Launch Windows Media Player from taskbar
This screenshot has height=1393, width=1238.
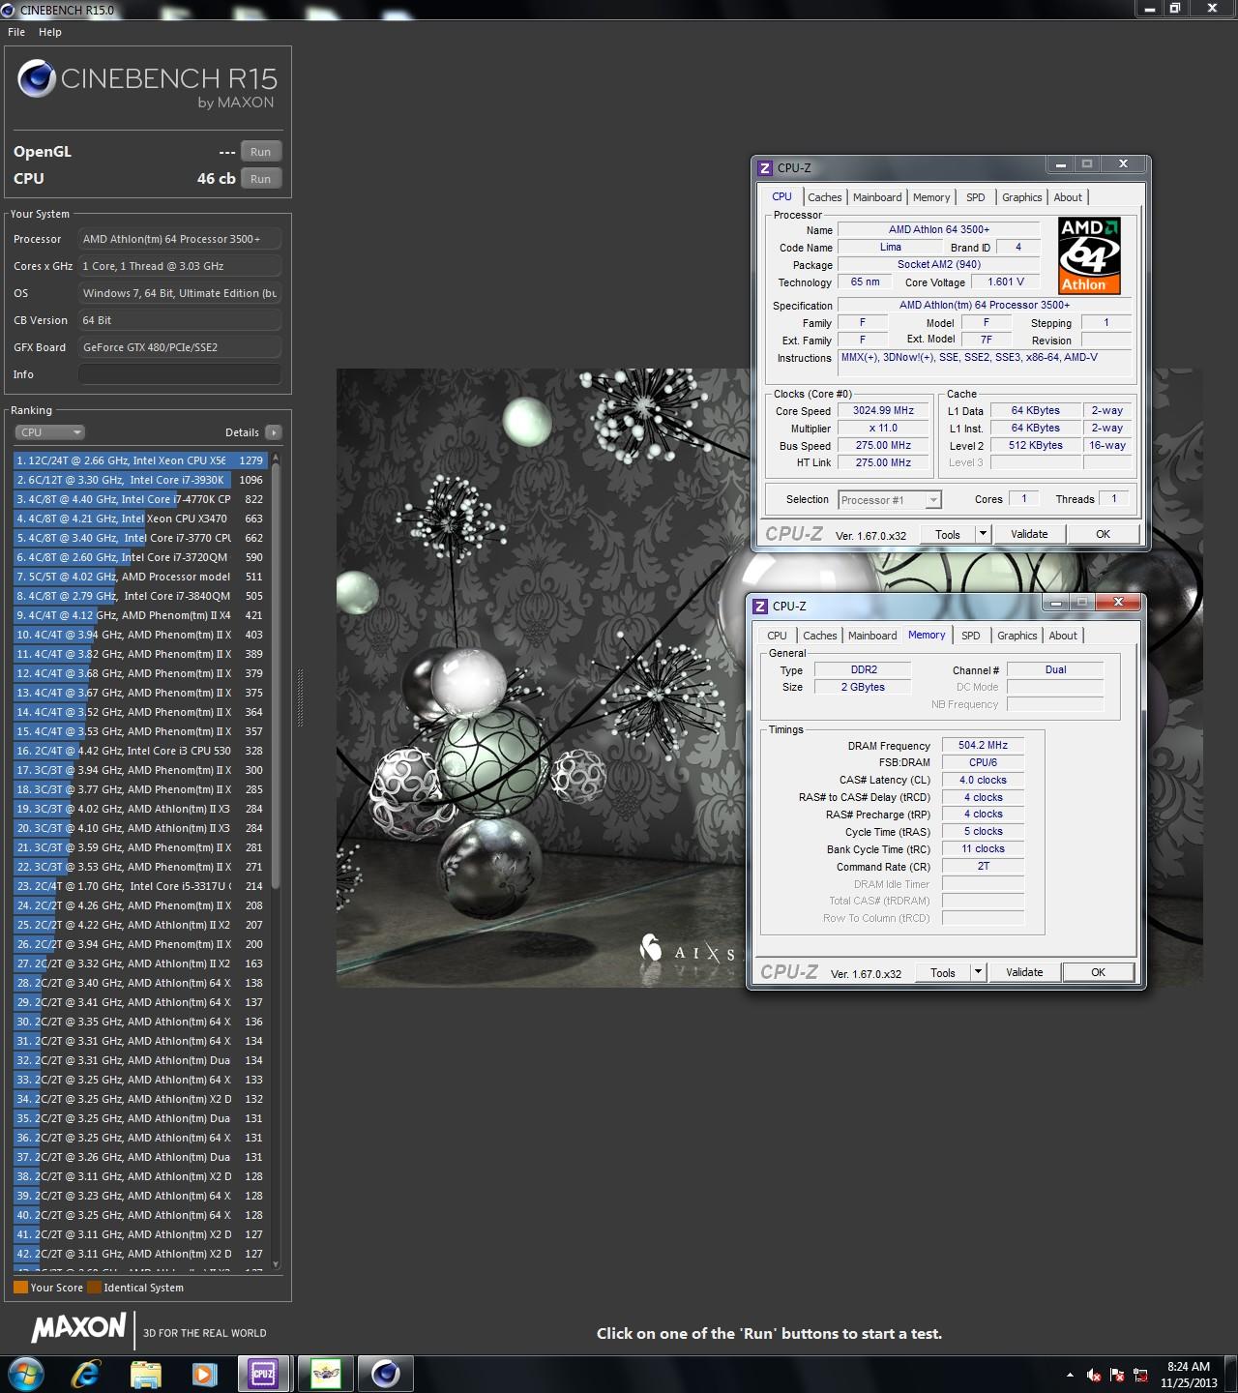(204, 1374)
